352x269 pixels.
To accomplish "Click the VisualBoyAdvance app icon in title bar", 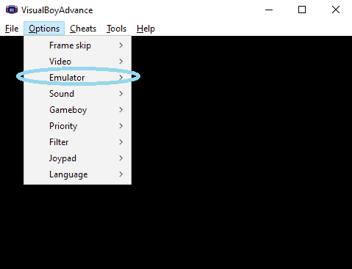I will (x=12, y=10).
